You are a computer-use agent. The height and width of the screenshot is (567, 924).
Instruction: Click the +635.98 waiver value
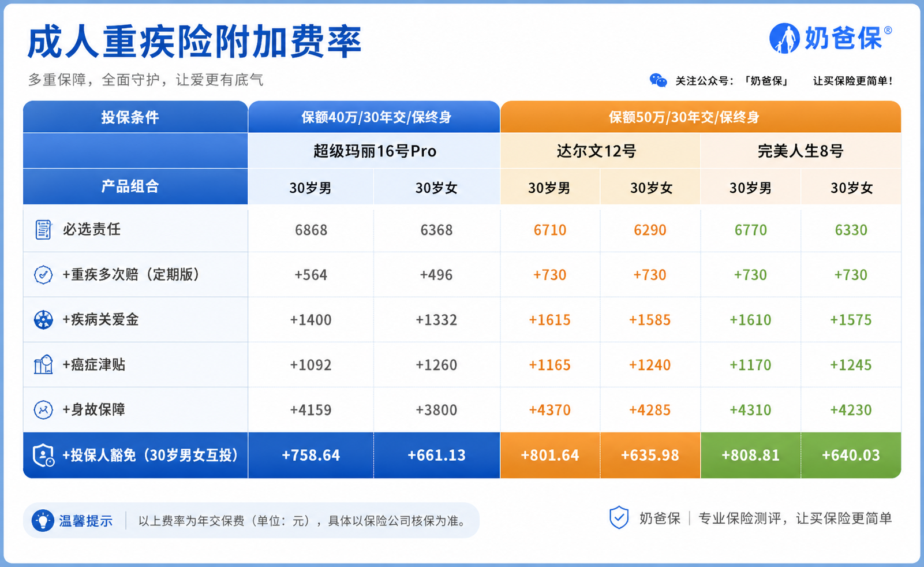(x=650, y=455)
